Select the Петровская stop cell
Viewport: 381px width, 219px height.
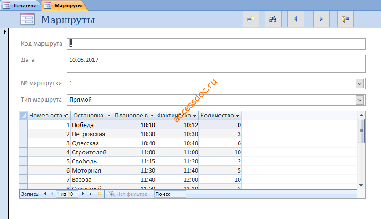[92, 134]
